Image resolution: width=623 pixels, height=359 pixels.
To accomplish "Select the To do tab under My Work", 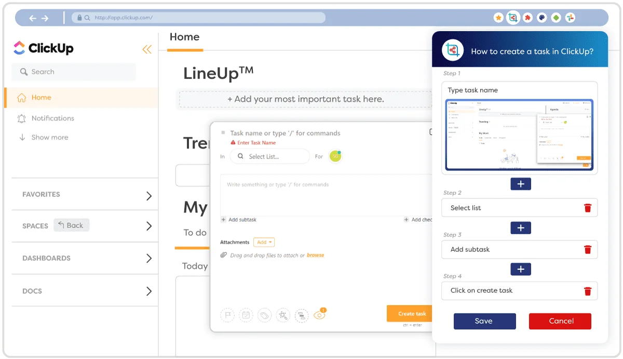I will click(195, 233).
